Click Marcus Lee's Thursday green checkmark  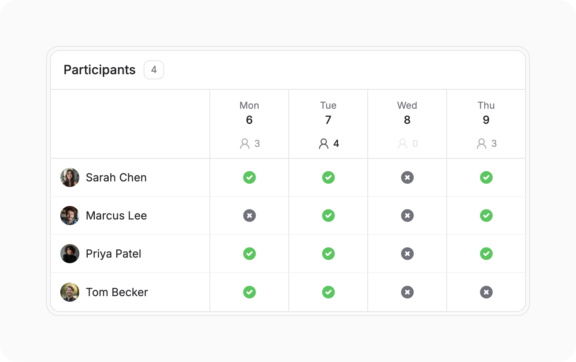(486, 216)
